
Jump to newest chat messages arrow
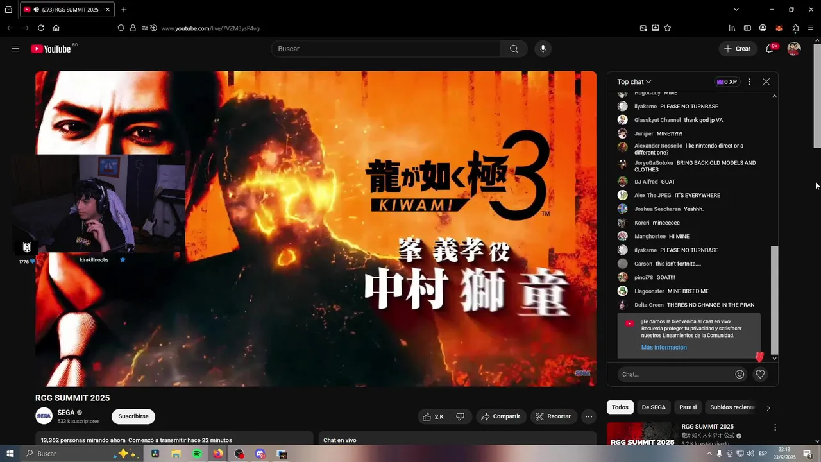pos(775,359)
